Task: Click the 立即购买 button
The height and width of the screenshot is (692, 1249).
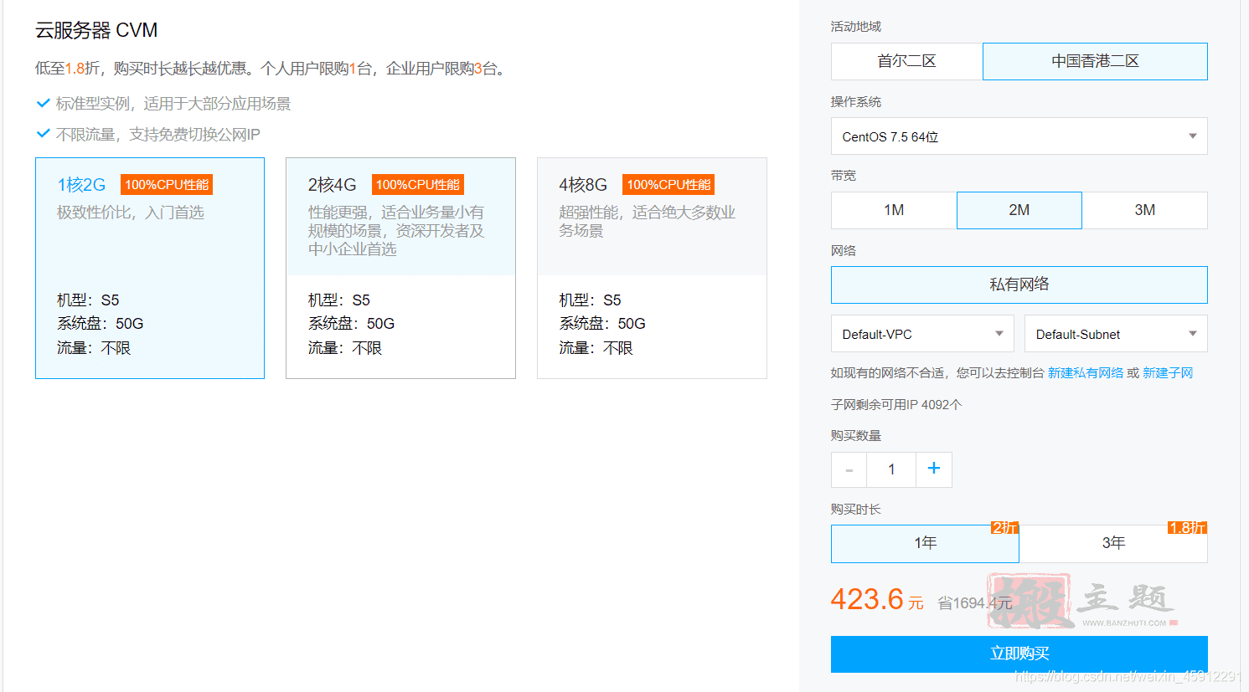Action: [1019, 654]
